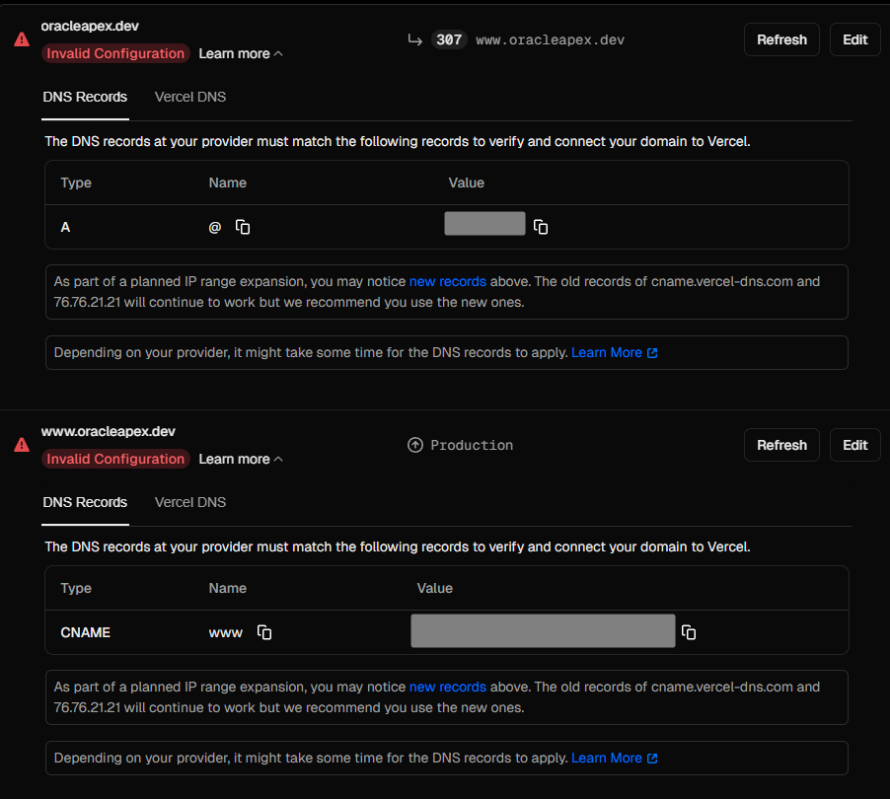Screen dimensions: 890x799
Task: Refresh the oracleapex.dev domain
Action: [781, 39]
